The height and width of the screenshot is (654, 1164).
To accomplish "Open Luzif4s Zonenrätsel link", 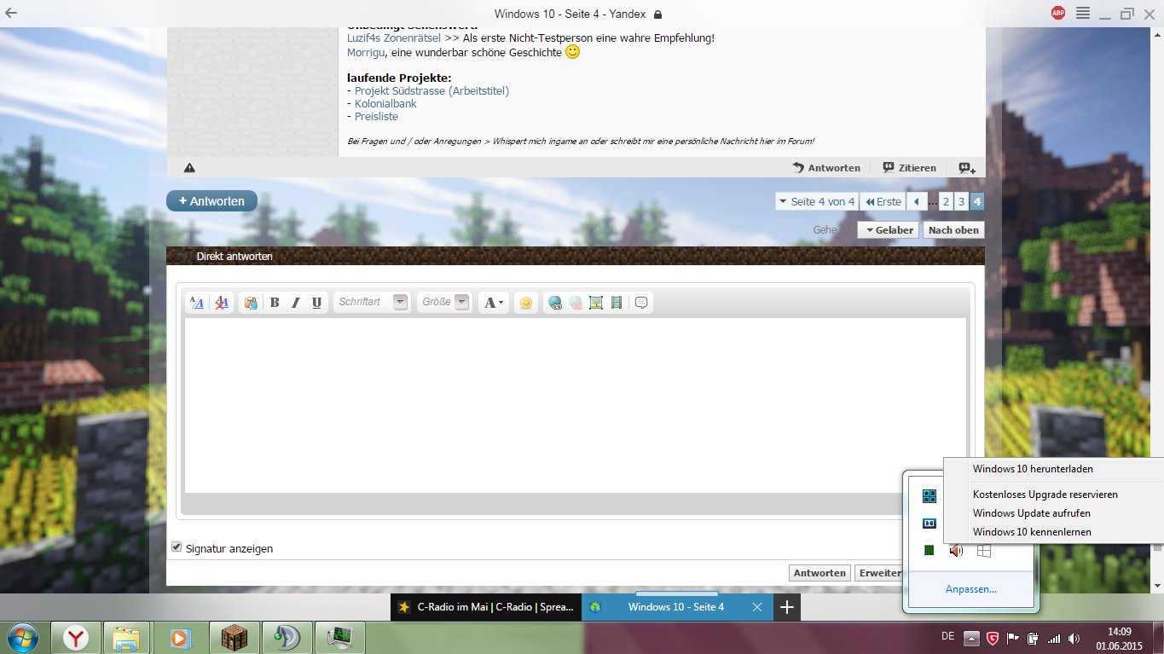I will [x=394, y=38].
